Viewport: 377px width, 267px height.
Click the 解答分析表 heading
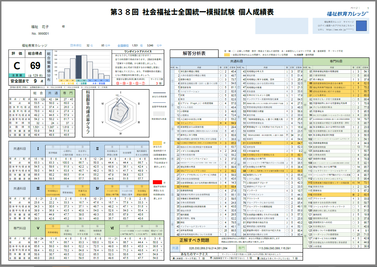[194, 53]
